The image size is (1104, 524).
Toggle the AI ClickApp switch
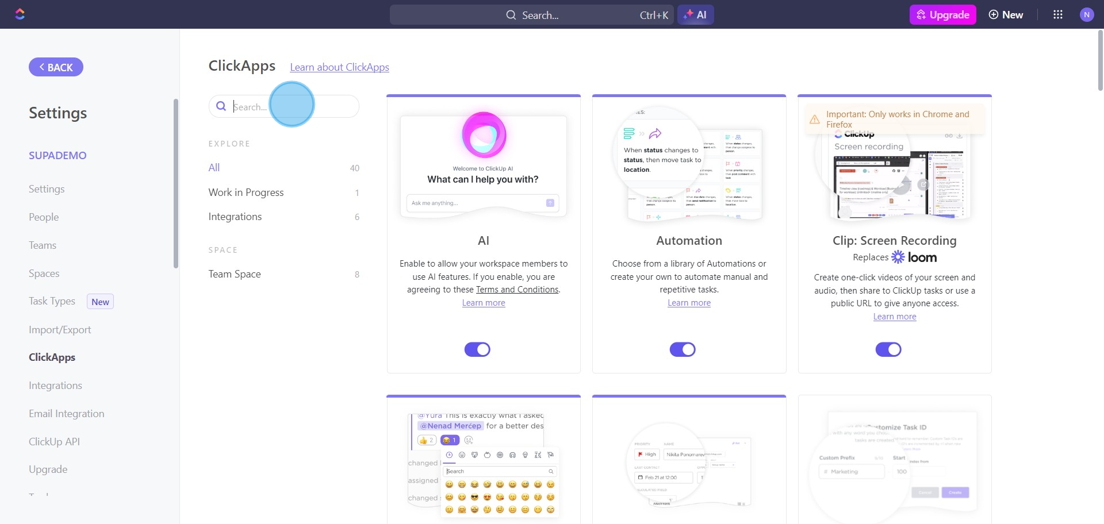click(477, 349)
